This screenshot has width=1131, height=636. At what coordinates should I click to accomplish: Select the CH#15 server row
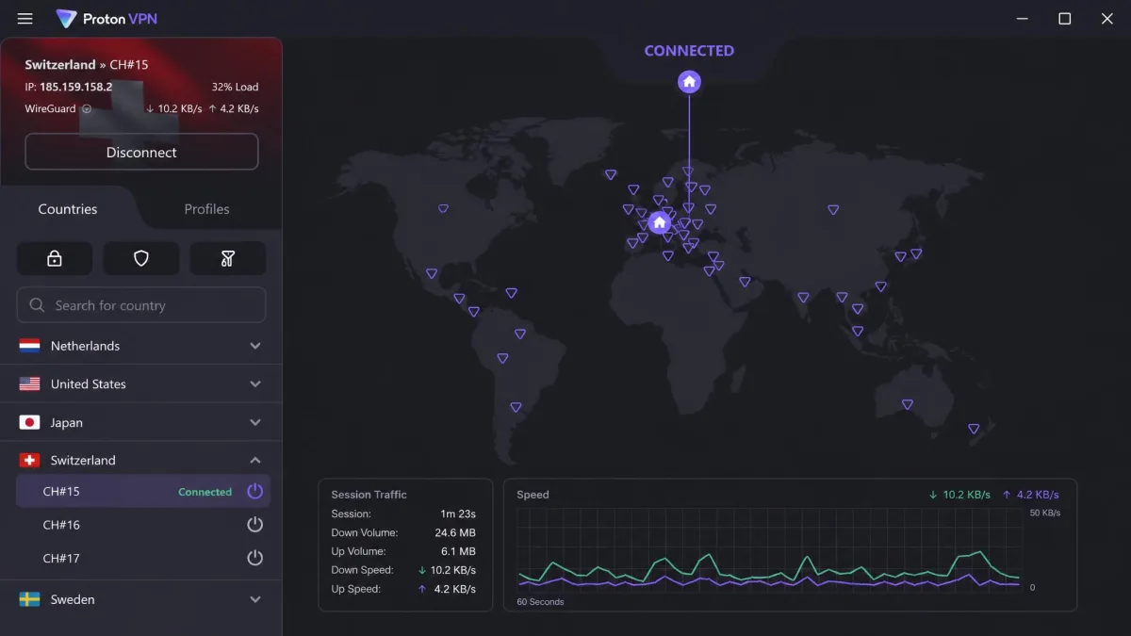coord(143,492)
